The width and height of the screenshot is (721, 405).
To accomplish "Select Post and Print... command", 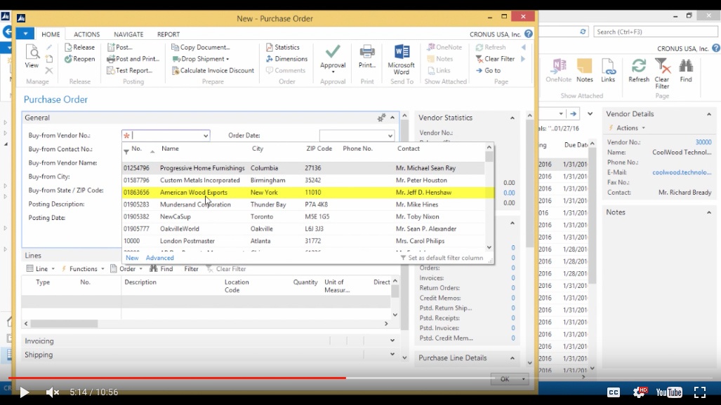I will 133,59.
